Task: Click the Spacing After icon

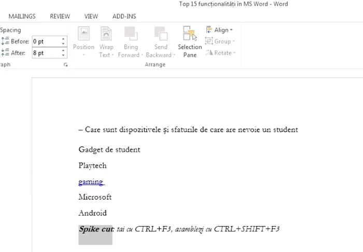Action: (5, 52)
